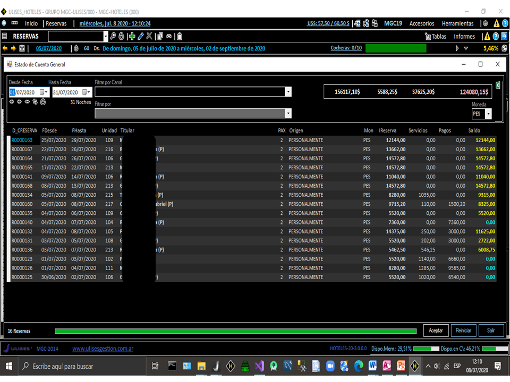The image size is (510, 382).
Task: Click the green plus add reservation icon
Action: (132, 37)
